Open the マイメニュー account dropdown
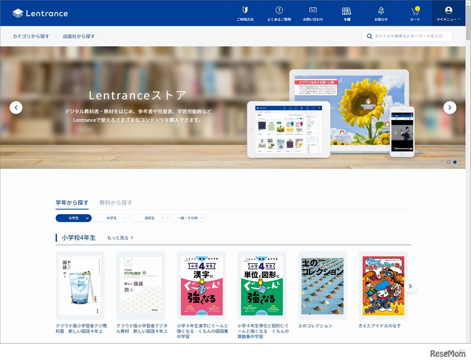471x362 pixels. tap(449, 13)
